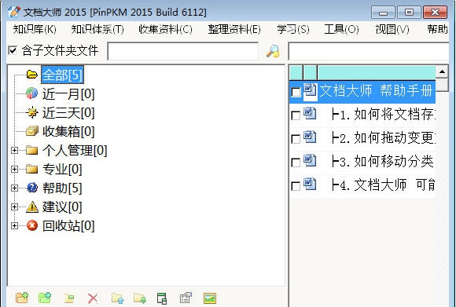Click the magnifier search icon
Viewport: 456px width, 307px height.
click(273, 51)
